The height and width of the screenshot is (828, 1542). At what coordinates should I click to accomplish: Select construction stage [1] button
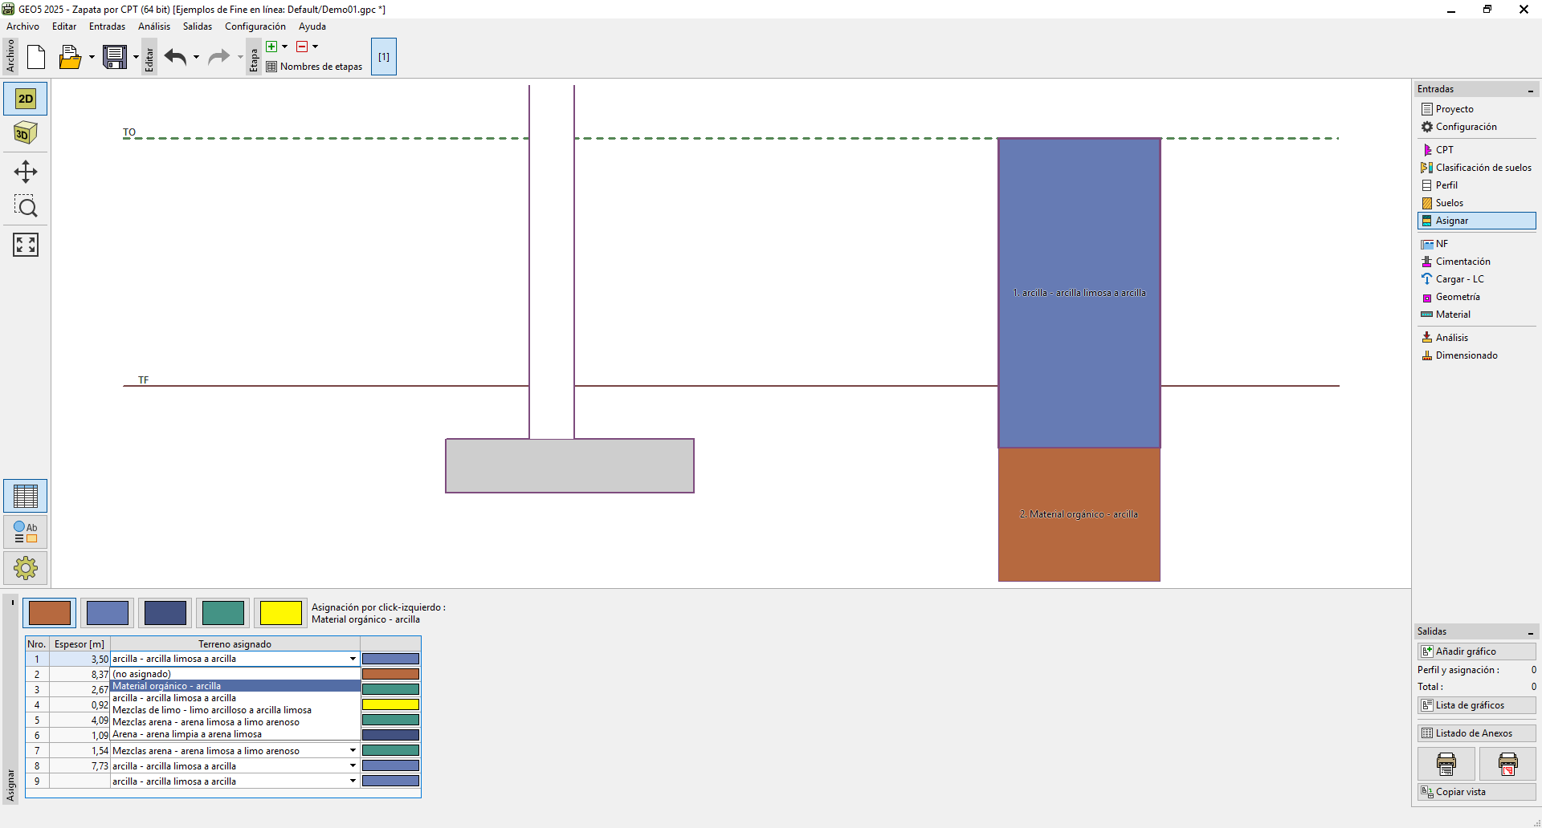pos(384,57)
